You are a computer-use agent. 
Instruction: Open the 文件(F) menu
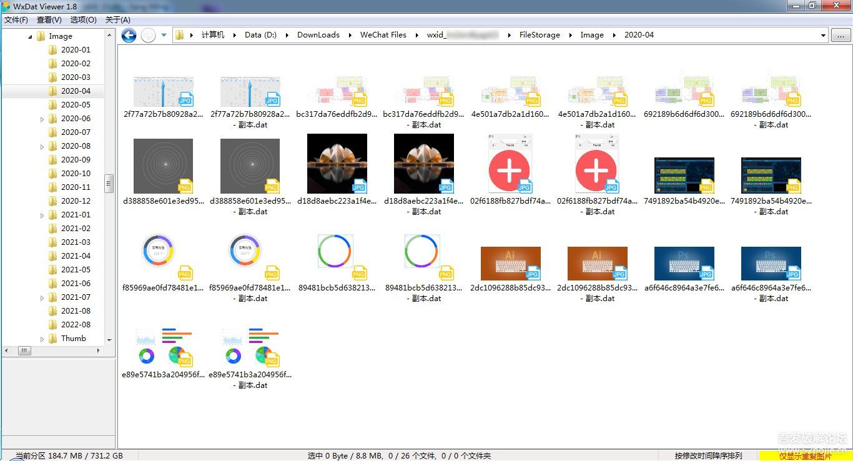[16, 20]
